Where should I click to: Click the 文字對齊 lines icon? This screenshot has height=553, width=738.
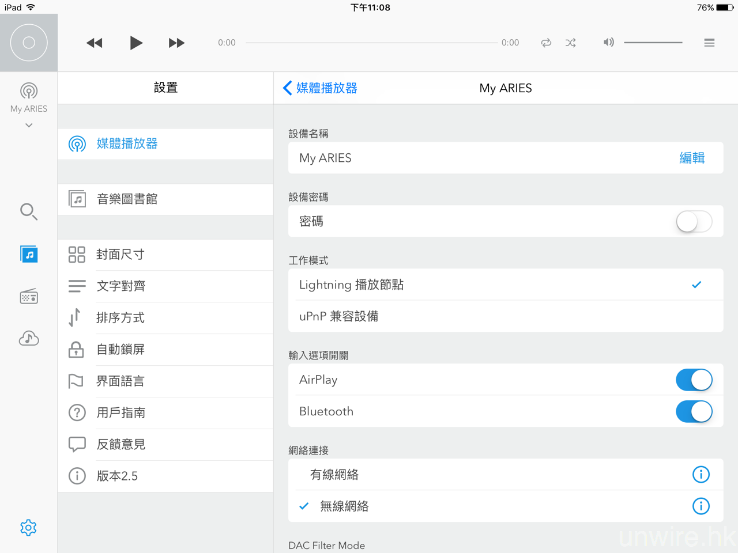(x=77, y=286)
